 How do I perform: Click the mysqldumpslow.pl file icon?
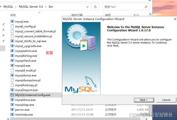coord(12,80)
